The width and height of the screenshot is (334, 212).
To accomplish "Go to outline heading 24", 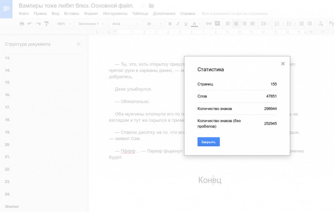I will pyautogui.click(x=8, y=194).
